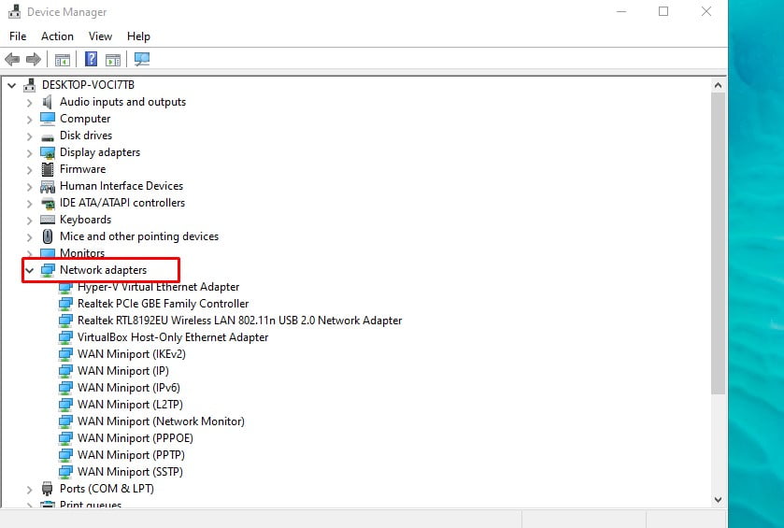
Task: Select VirtualBox Host-Only Ethernet Adapter text
Action: coord(173,337)
